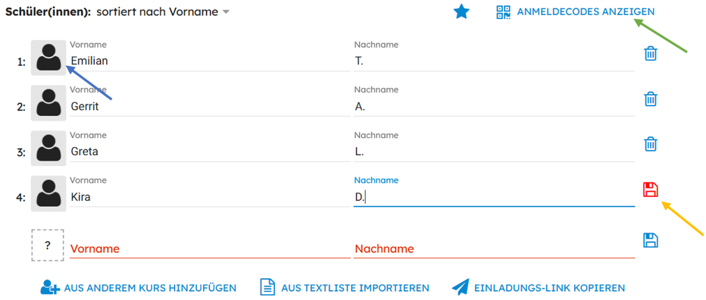This screenshot has height=300, width=706.
Task: Open the sort order dropdown arrow
Action: (226, 12)
